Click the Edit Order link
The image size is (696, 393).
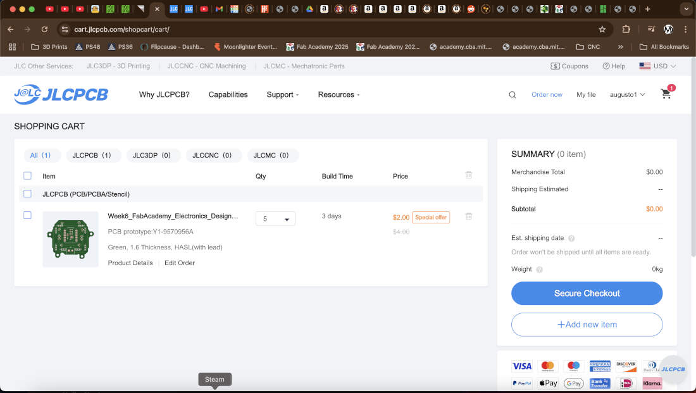pyautogui.click(x=180, y=263)
